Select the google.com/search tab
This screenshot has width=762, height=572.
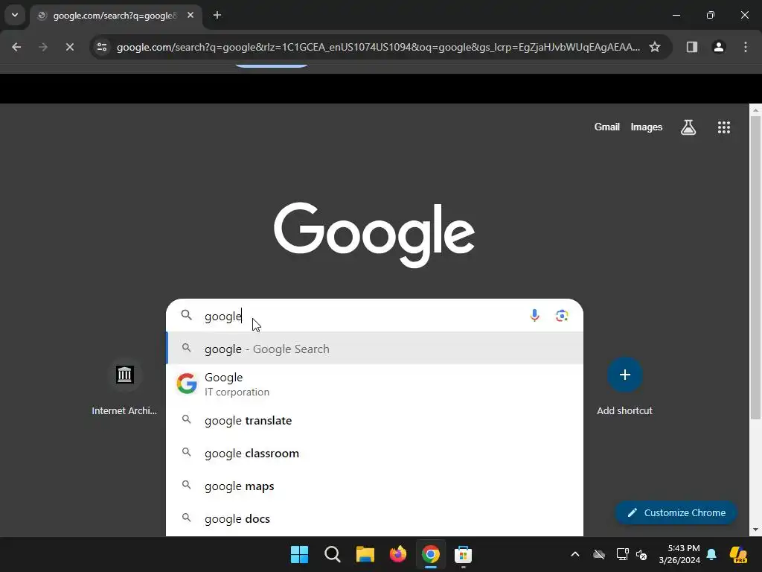[115, 16]
